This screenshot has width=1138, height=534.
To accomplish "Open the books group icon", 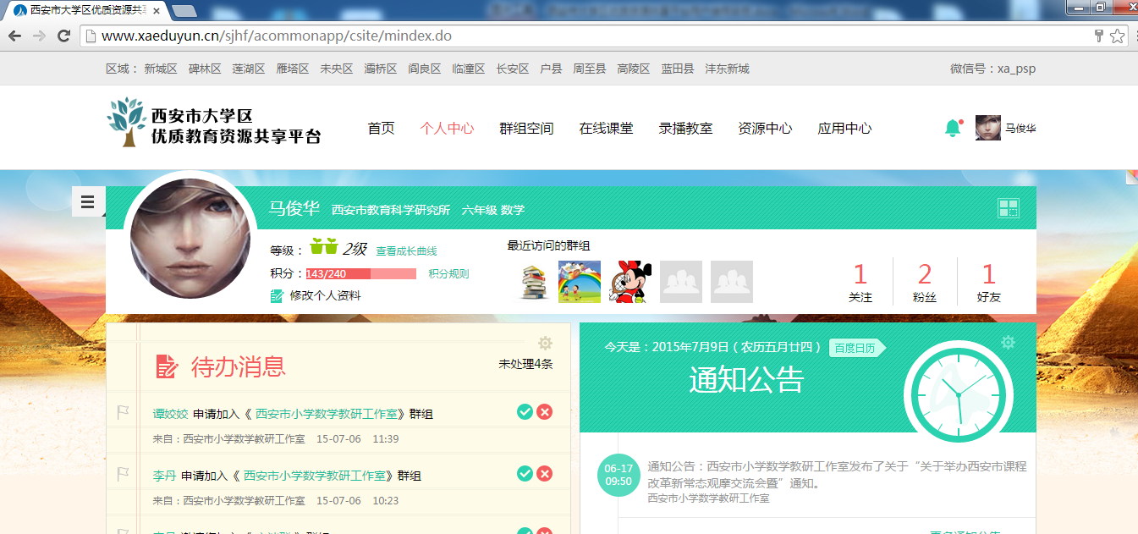I will [533, 282].
